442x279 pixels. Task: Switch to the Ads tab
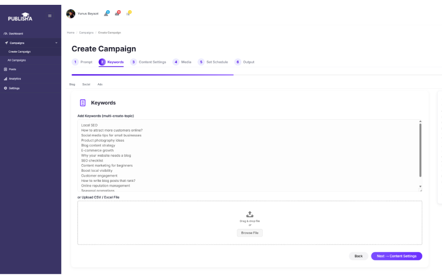click(100, 84)
